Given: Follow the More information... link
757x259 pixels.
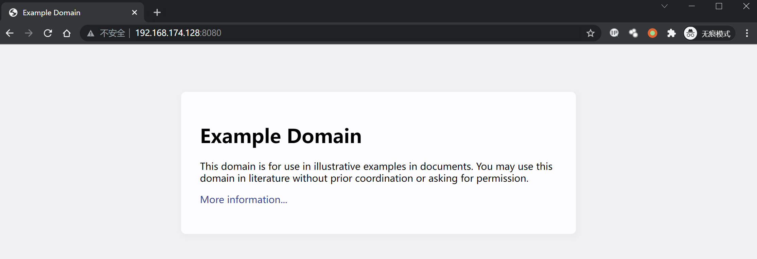Looking at the screenshot, I should 244,200.
